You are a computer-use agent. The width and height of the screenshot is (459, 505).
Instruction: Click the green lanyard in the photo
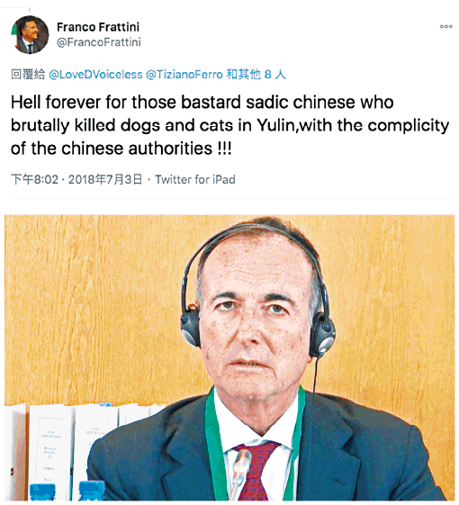[217, 445]
